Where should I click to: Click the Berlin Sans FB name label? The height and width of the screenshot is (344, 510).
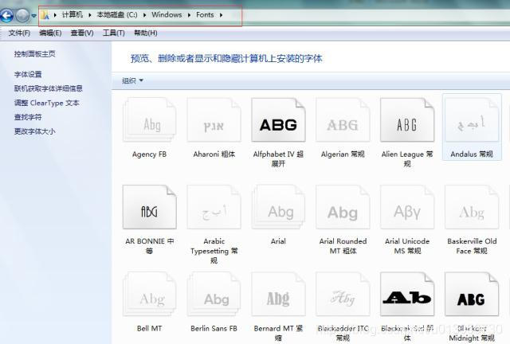pyautogui.click(x=214, y=328)
